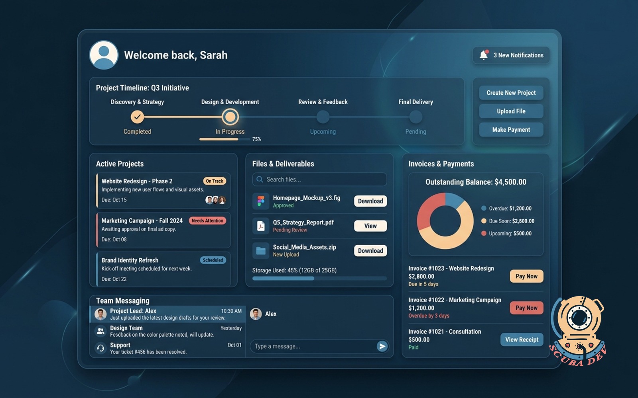638x398 pixels.
Task: Click the Homepage_Mockup_v3.fig file name
Action: click(307, 198)
